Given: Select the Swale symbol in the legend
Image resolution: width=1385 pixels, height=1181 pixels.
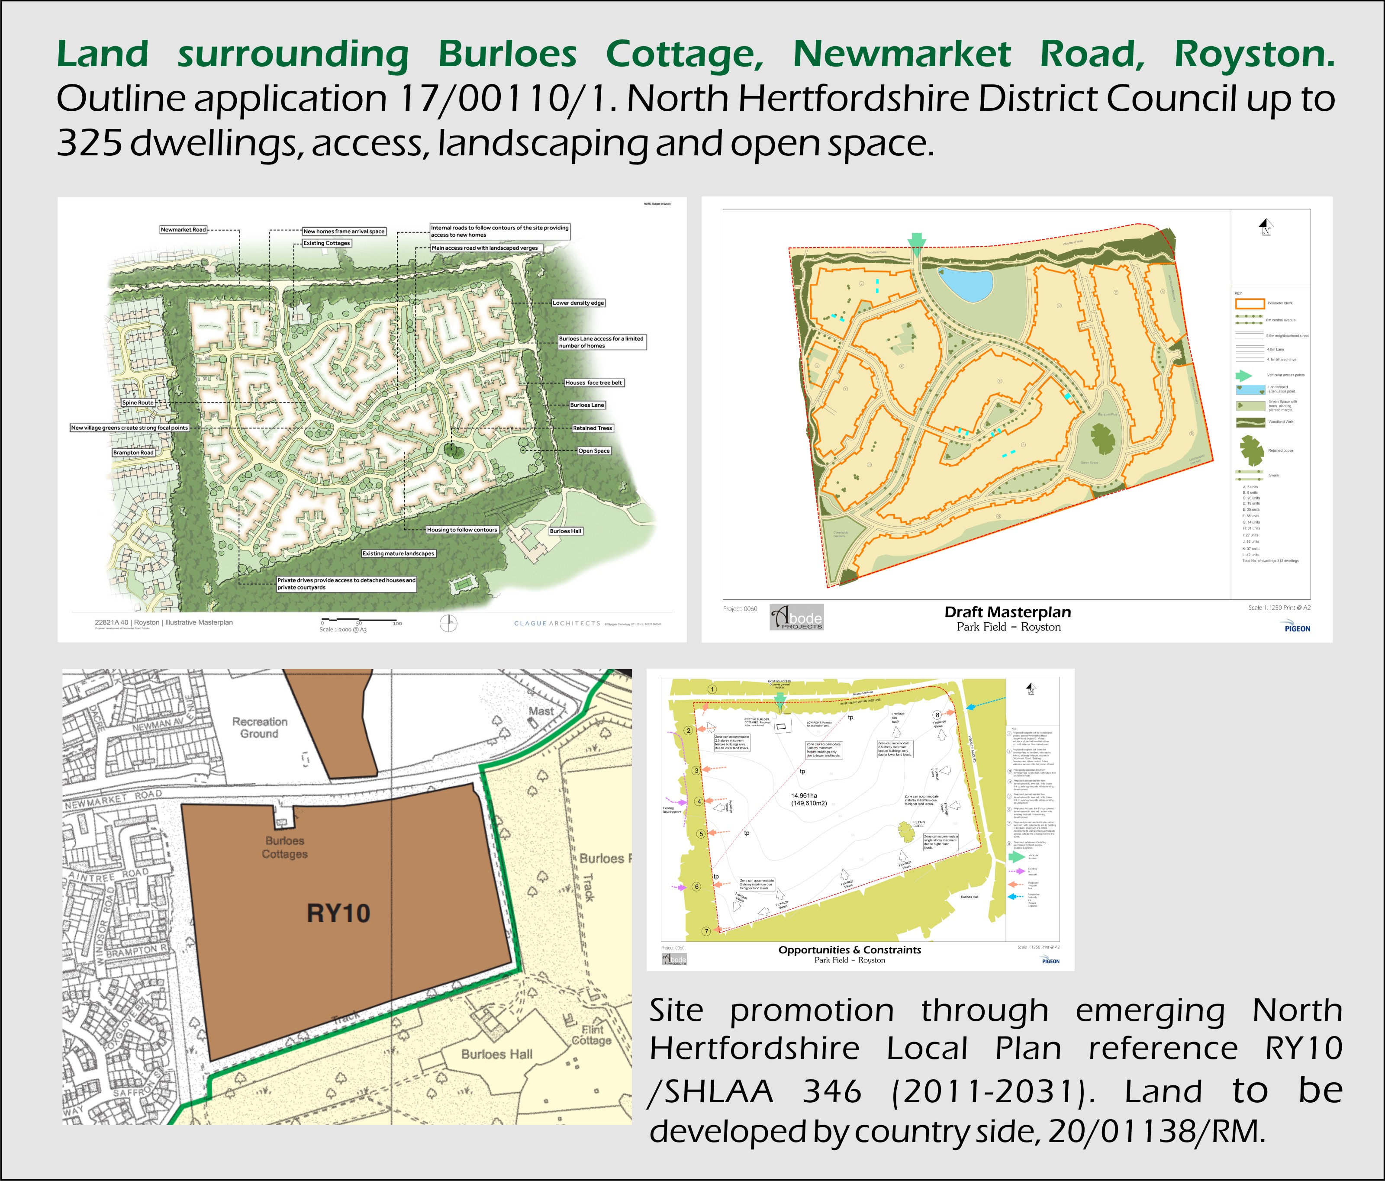Looking at the screenshot, I should pyautogui.click(x=1250, y=476).
